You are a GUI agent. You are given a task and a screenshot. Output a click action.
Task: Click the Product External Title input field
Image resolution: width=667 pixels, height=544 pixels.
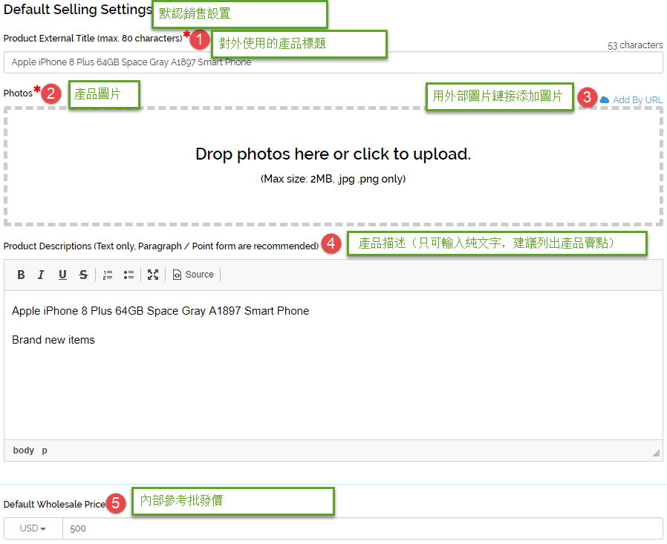click(x=333, y=62)
